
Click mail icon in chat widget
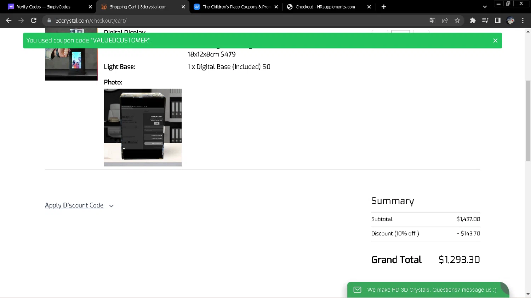coord(357,290)
